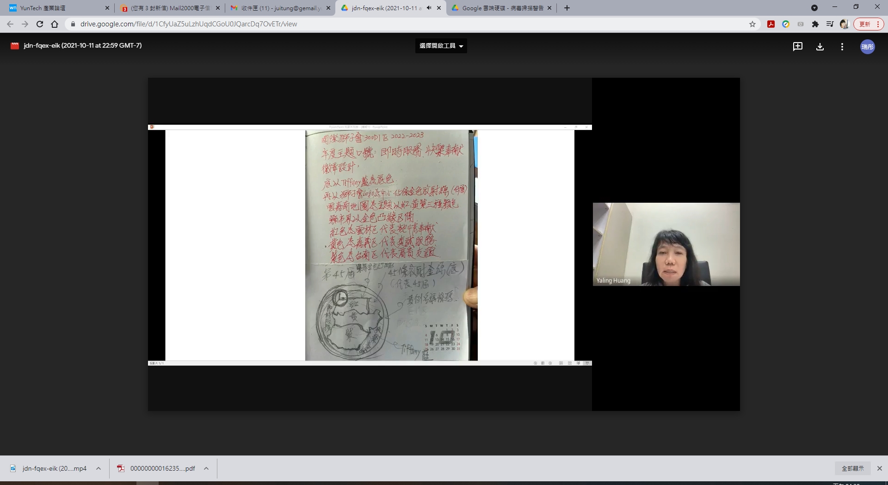Click the bookmark star in address bar

coord(752,24)
